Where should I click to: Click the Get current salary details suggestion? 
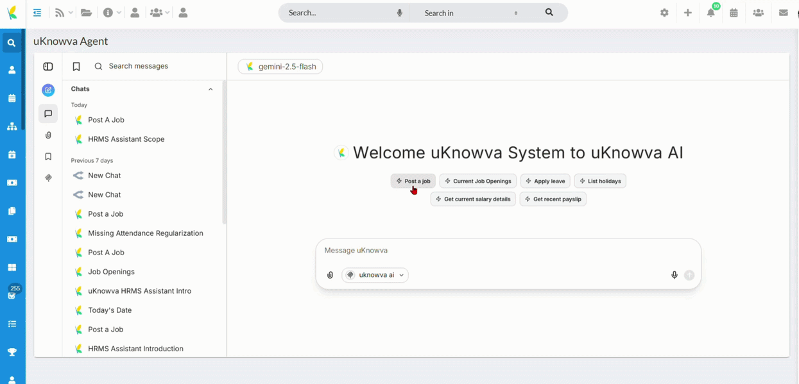pyautogui.click(x=473, y=199)
